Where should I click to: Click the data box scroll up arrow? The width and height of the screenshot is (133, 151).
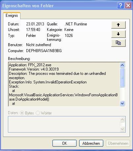122,119
